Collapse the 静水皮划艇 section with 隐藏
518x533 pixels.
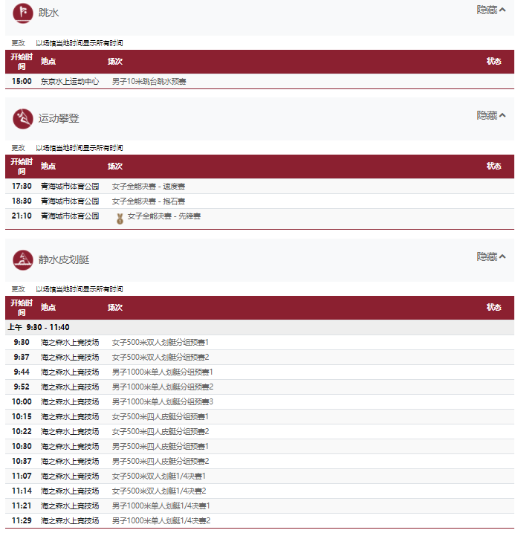tap(491, 256)
